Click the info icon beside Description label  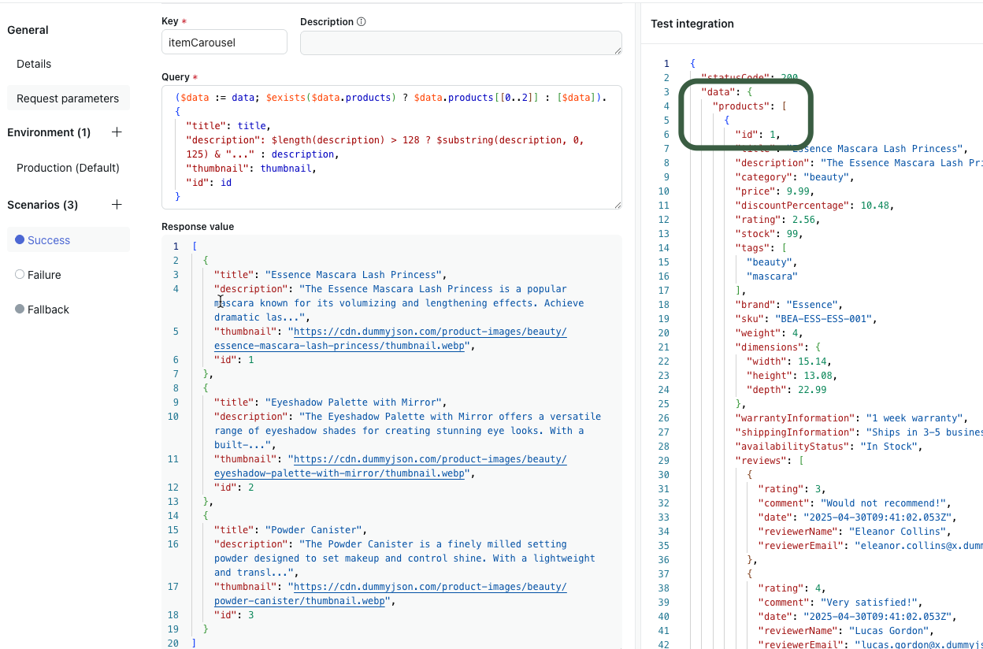pos(362,22)
